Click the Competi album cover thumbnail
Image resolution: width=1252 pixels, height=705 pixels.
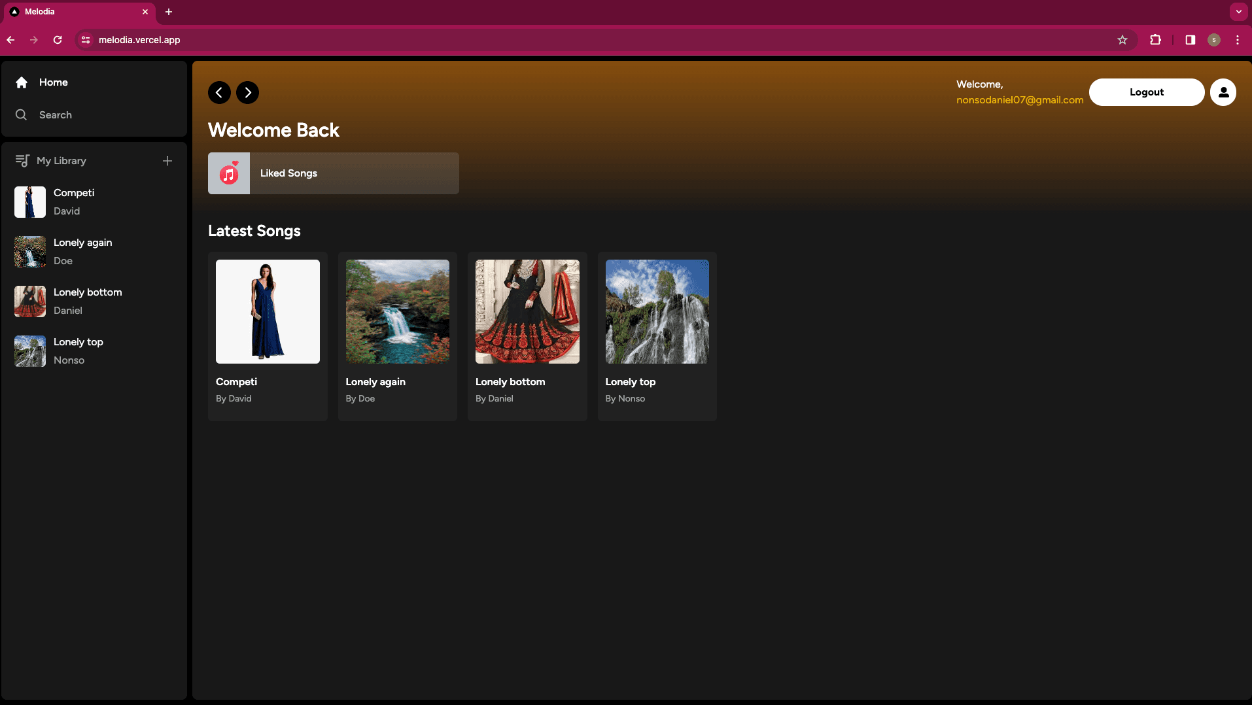(268, 311)
